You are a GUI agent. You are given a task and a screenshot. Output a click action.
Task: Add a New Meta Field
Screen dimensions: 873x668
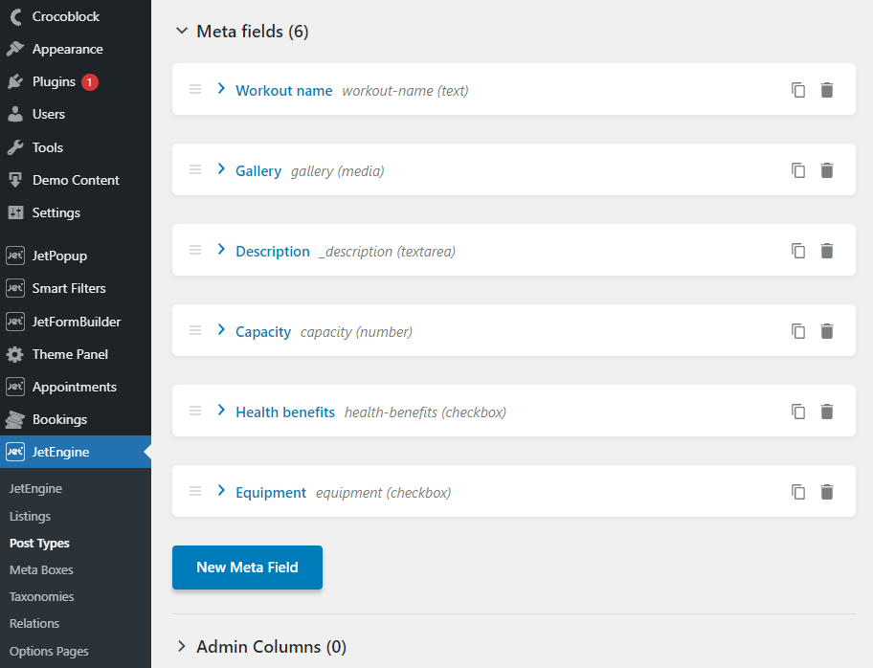[247, 568]
